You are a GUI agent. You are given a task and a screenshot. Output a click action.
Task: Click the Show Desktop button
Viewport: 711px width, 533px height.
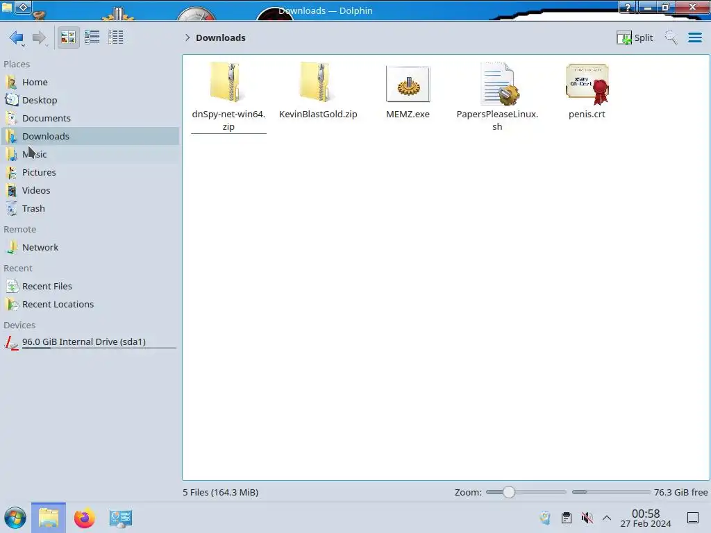pos(693,518)
